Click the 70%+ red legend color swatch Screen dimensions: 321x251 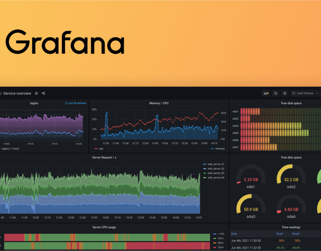(214, 248)
